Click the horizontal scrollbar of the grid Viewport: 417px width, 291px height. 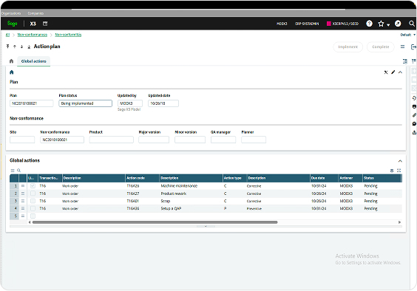click(x=155, y=222)
